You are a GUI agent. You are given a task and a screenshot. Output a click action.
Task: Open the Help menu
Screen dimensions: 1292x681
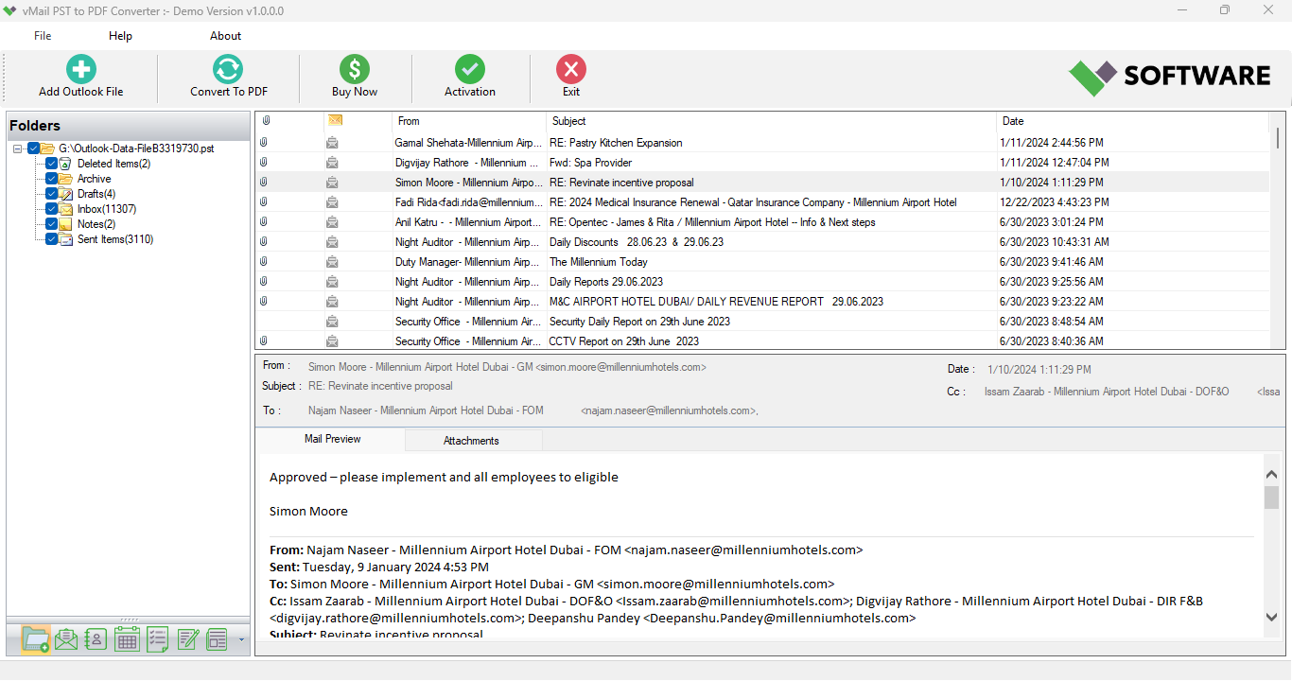point(120,35)
